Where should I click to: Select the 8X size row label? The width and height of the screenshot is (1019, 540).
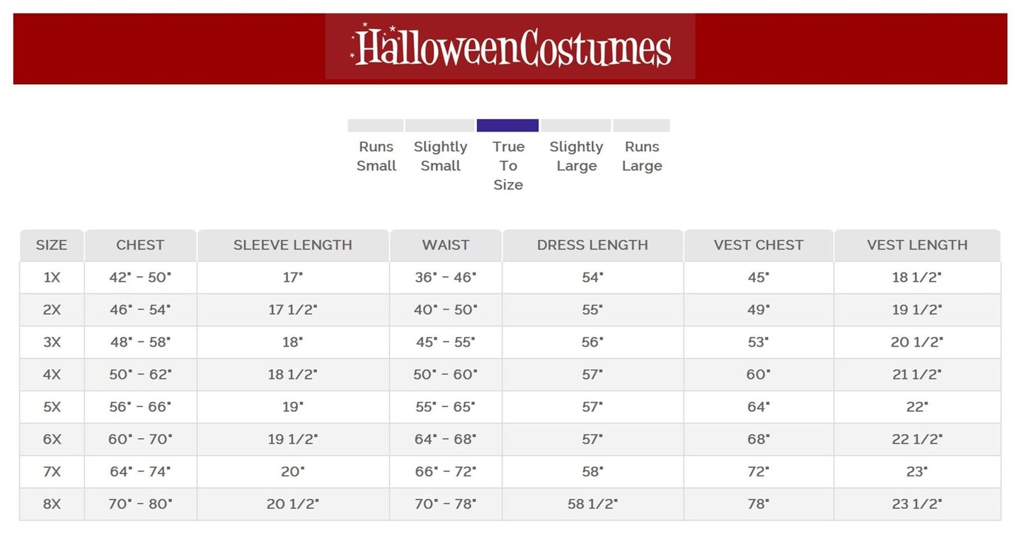pyautogui.click(x=52, y=504)
